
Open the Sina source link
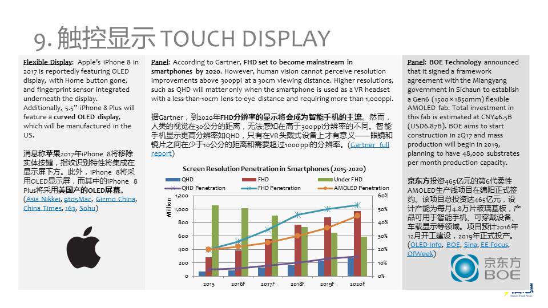470,245
